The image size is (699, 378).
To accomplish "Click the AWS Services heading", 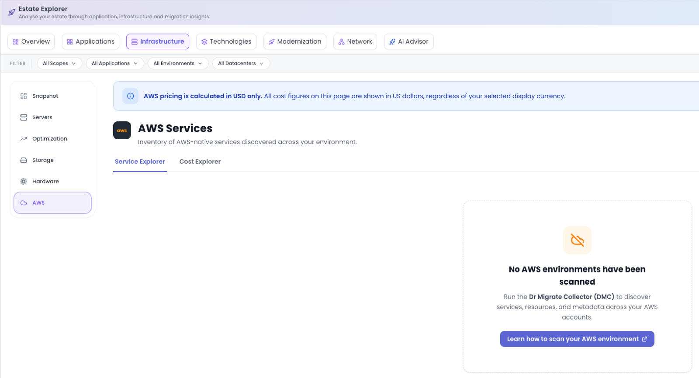I will [x=175, y=128].
